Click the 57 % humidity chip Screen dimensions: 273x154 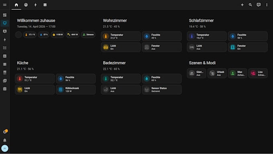pyautogui.click(x=44, y=35)
